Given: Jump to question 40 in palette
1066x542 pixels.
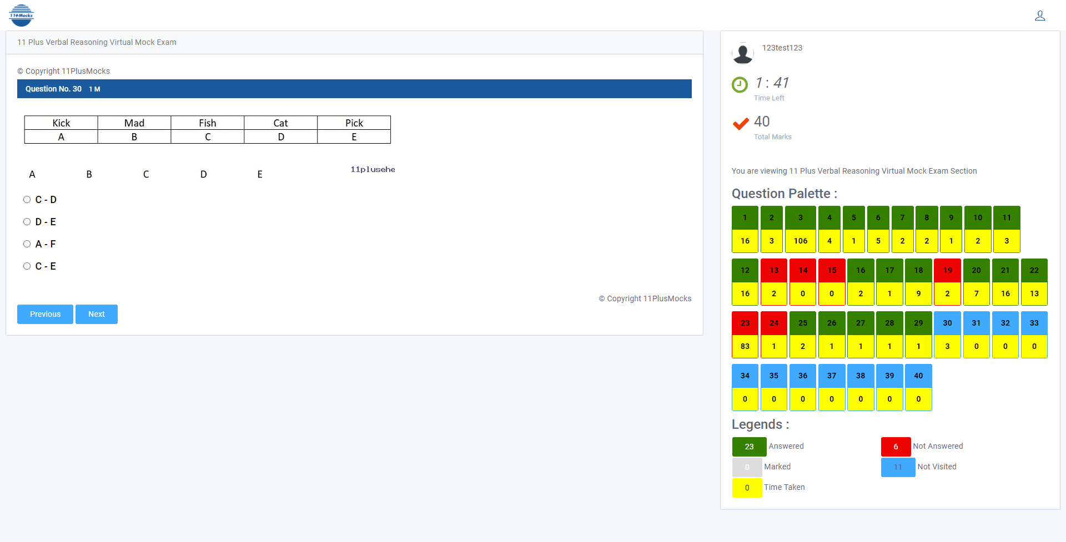Looking at the screenshot, I should [x=918, y=376].
